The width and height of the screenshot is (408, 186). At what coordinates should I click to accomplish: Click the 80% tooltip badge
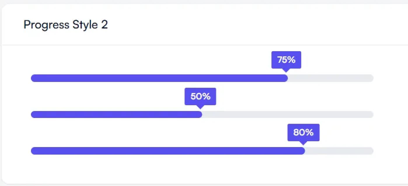pyautogui.click(x=303, y=133)
